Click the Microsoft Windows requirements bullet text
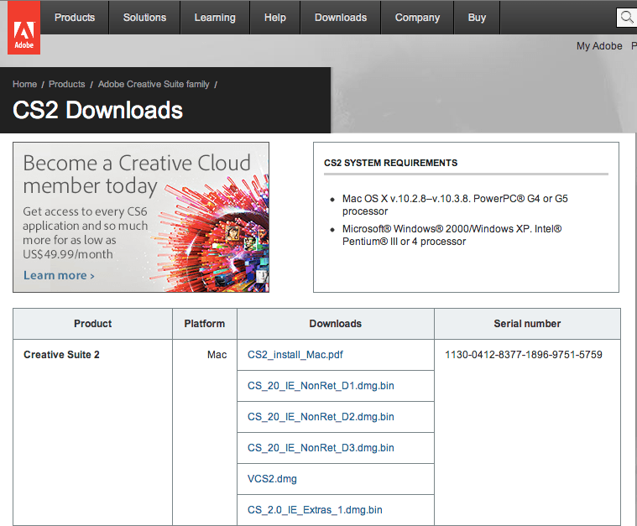637x526 pixels. [452, 235]
